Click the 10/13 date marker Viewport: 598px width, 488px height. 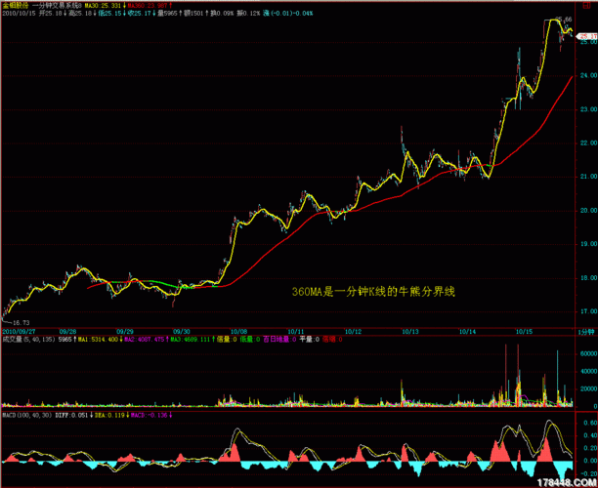(x=410, y=332)
